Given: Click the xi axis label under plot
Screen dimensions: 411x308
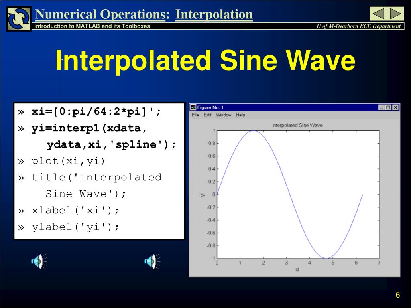Looking at the screenshot, I should tap(297, 269).
